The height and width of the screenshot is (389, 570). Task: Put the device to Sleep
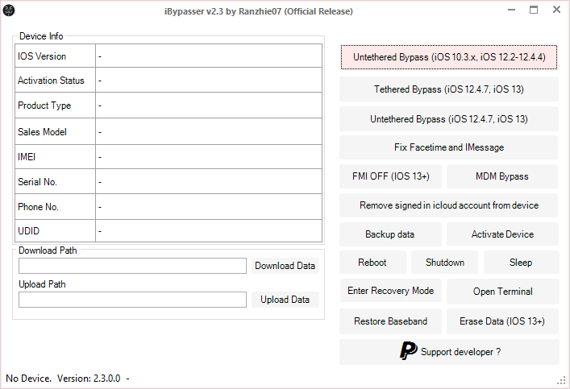coord(521,263)
